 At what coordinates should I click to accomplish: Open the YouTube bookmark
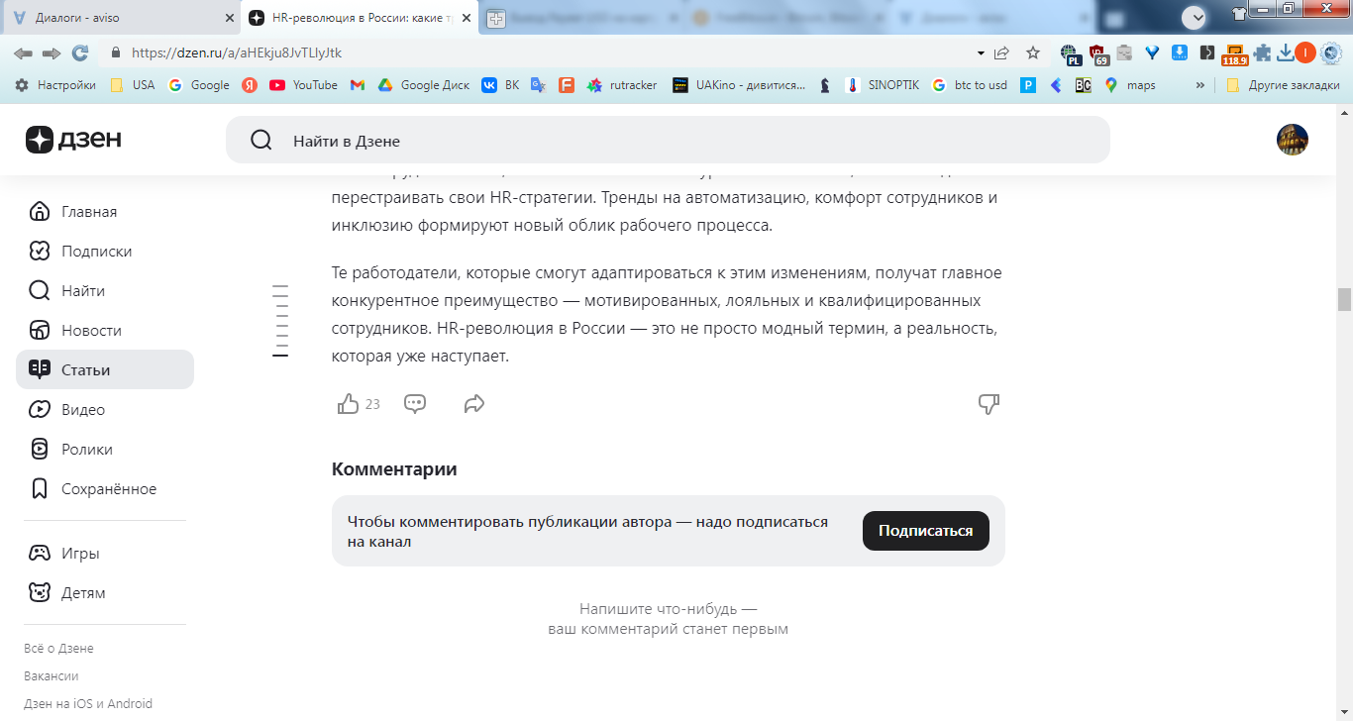tap(304, 85)
